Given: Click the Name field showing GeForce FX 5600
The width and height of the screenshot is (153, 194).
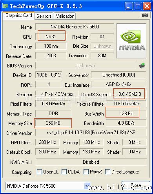Looking at the screenshot, I should coord(75,27).
